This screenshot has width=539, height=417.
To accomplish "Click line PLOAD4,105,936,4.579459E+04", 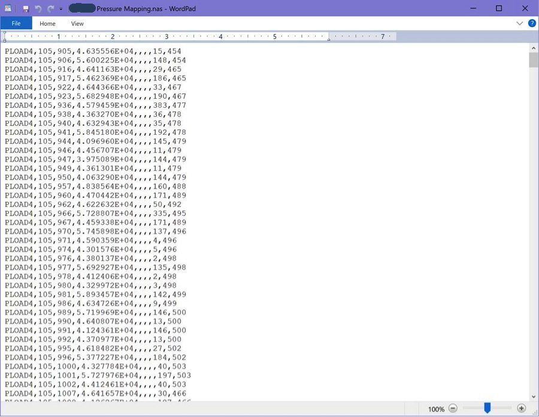I will coord(95,105).
